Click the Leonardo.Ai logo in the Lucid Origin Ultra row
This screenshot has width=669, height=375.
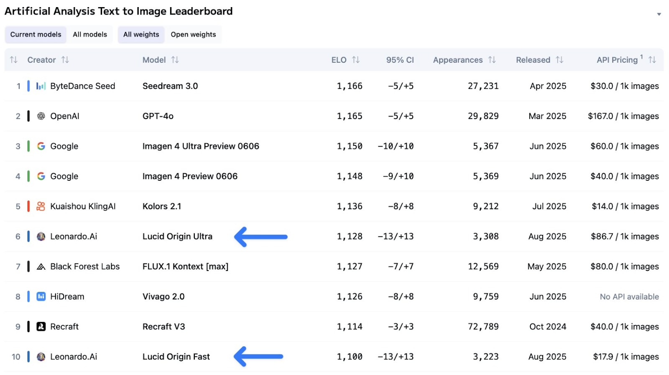[x=41, y=236]
